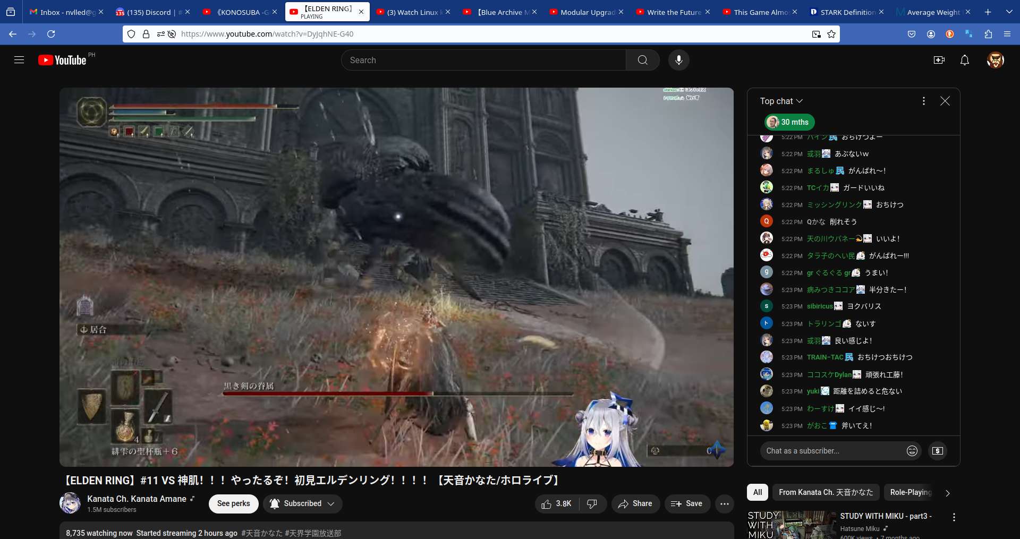
Task: Save the video to a playlist
Action: 687,504
